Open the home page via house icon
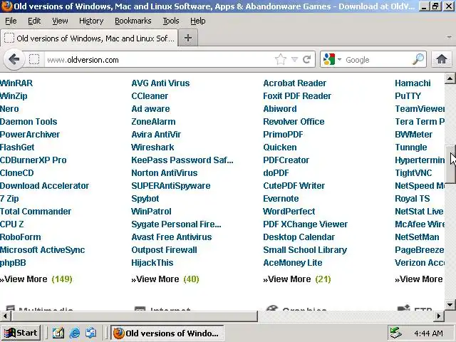 [442, 59]
